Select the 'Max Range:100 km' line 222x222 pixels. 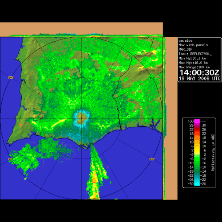tap(194, 67)
